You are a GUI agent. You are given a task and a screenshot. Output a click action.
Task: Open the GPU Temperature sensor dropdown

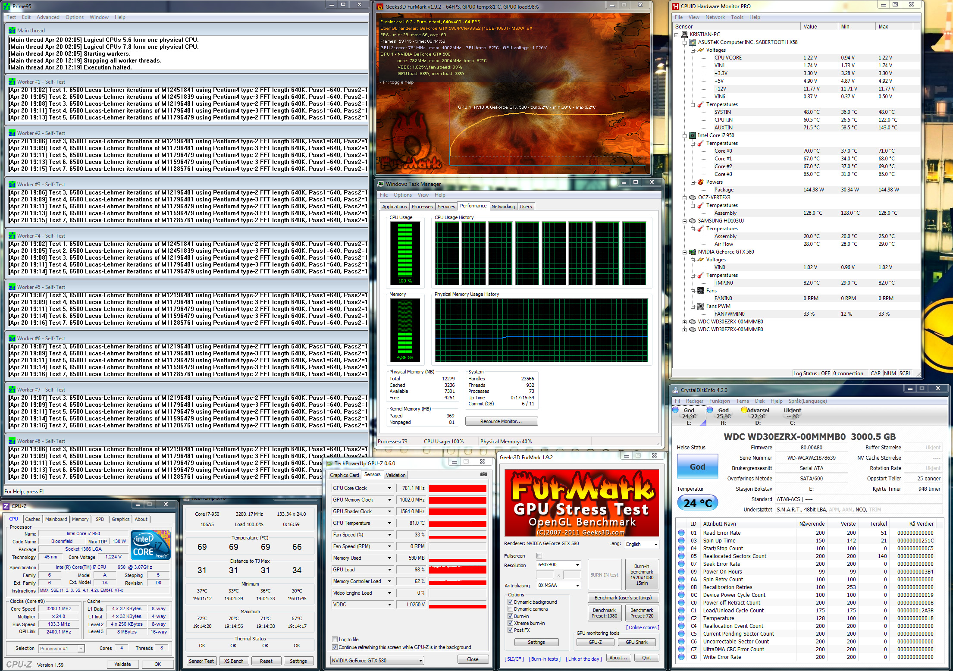[389, 523]
